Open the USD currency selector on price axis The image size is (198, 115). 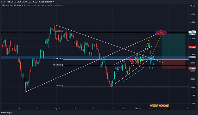192,5
